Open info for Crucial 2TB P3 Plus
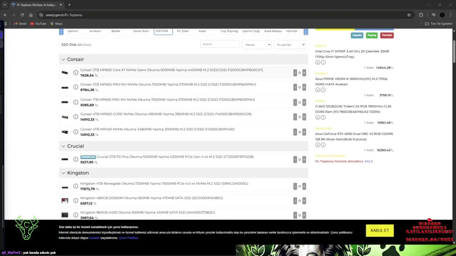The width and height of the screenshot is (456, 256). tap(76, 159)
